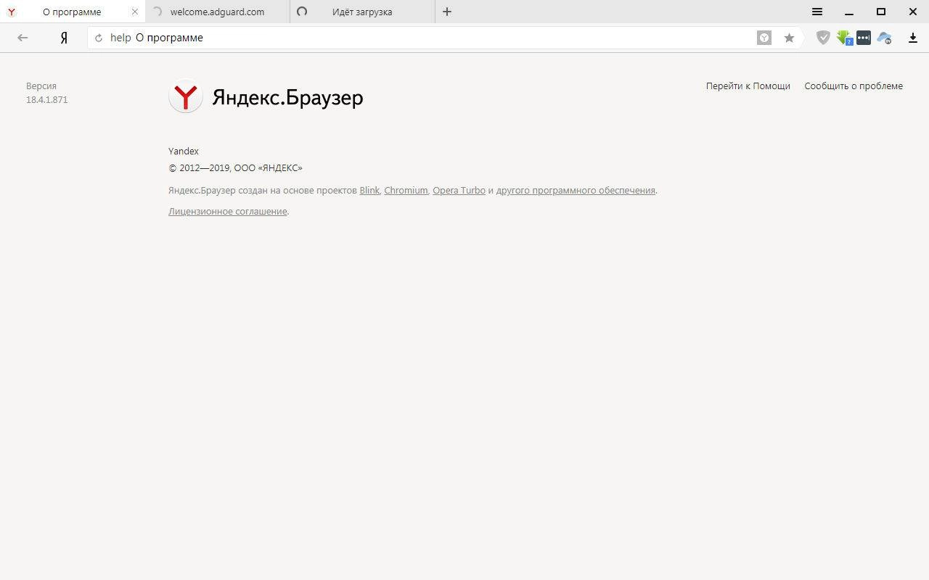Open the LastPass password manager extension
The height and width of the screenshot is (580, 929).
click(x=864, y=38)
